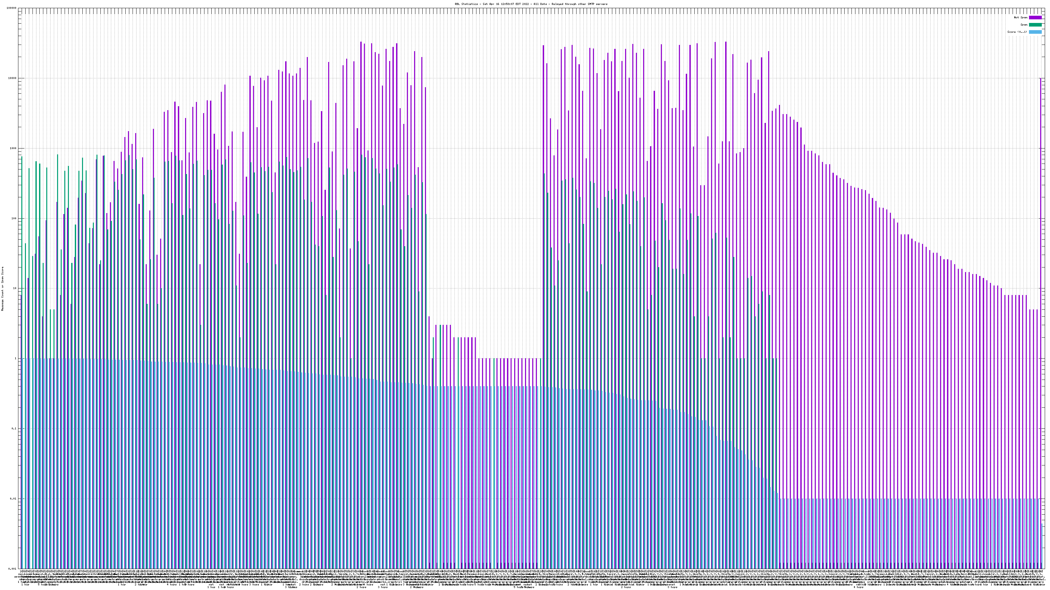
Task: Select the "Not Spam" legend label text
Action: pyautogui.click(x=1021, y=17)
